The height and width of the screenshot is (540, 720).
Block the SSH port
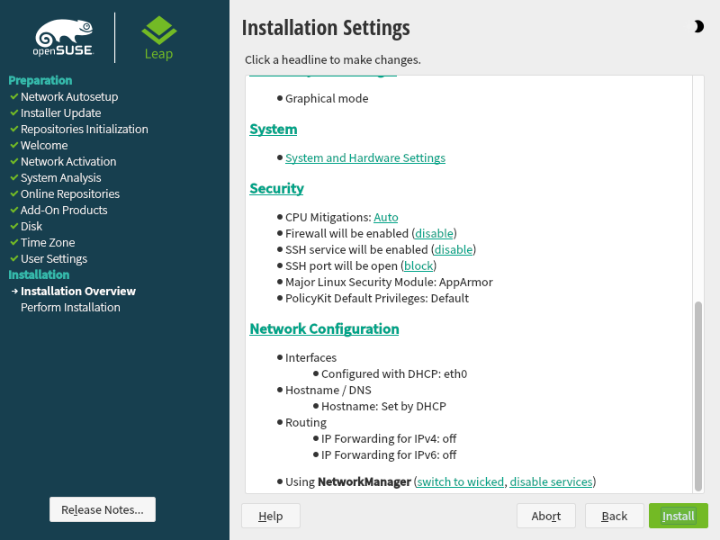coord(418,266)
